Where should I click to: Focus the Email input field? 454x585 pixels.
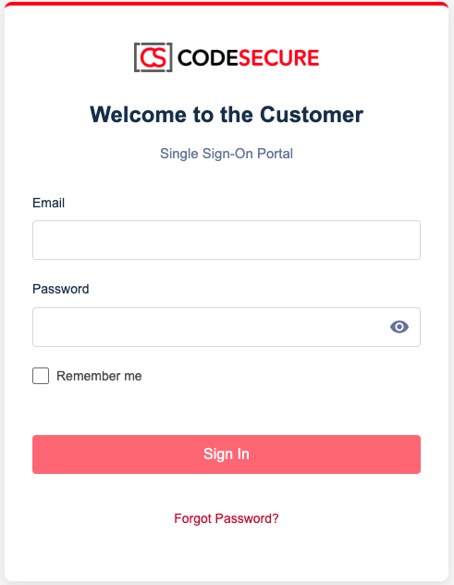[227, 241]
